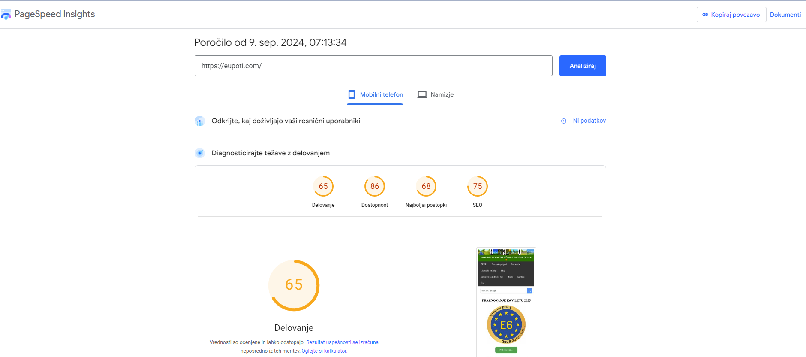Open the SEO score gauge 75
Viewport: 806px width, 357px height.
tap(478, 186)
